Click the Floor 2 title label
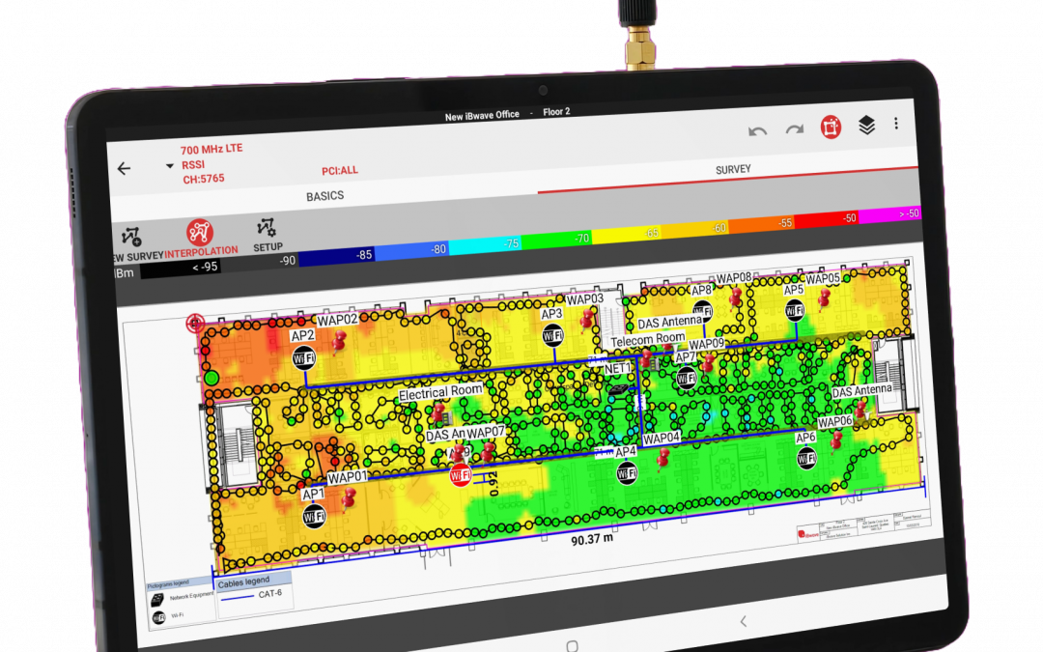Screen dimensions: 1043x652 point(556,112)
